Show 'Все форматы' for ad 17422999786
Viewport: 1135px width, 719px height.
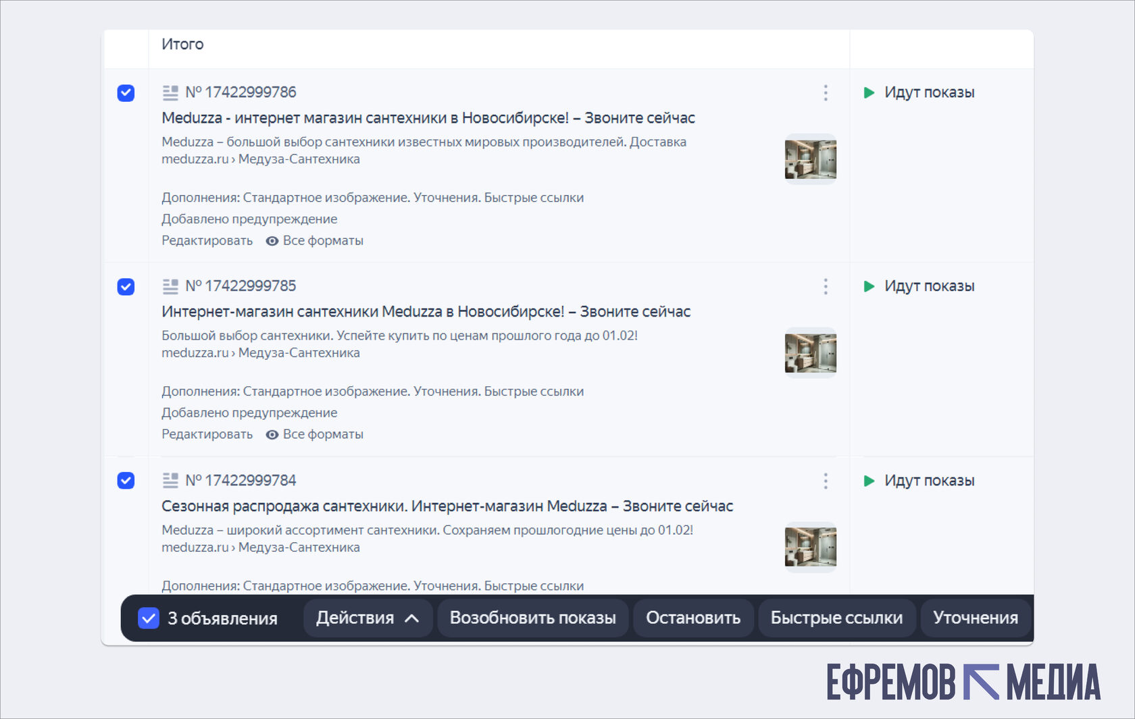pyautogui.click(x=323, y=241)
